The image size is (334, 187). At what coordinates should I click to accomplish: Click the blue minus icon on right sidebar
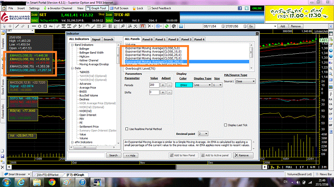coord(331,56)
